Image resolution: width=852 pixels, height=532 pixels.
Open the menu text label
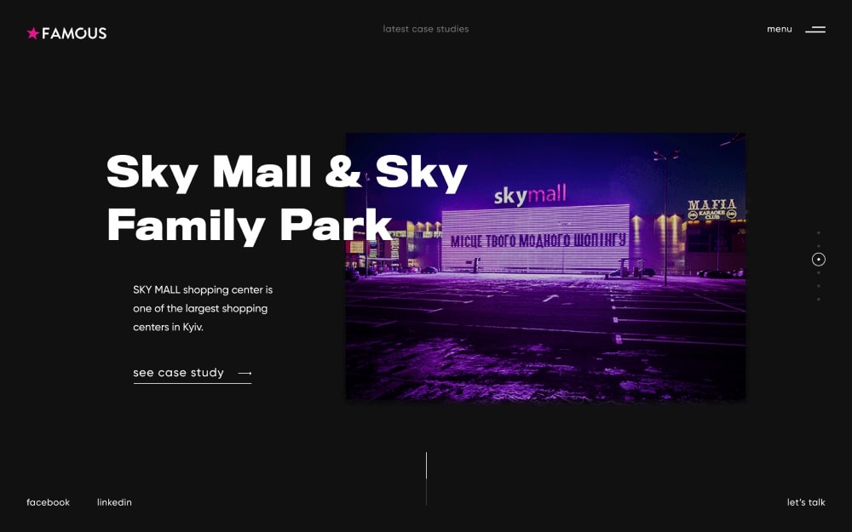tap(779, 29)
